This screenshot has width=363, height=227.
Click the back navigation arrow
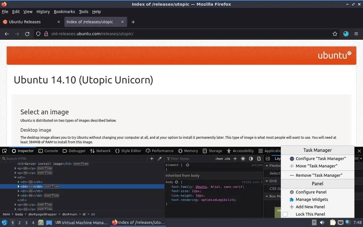point(7,34)
